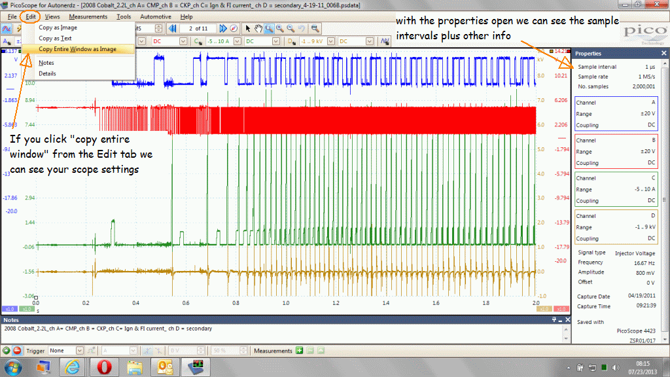Switch to Outlook on the taskbar
The image size is (670, 377).
(165, 367)
